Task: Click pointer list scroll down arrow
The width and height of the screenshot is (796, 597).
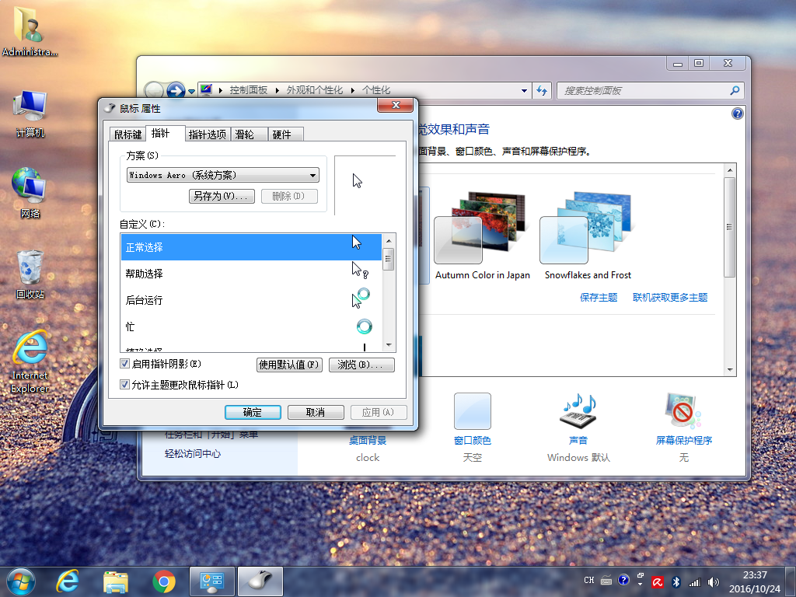Action: pyautogui.click(x=389, y=345)
